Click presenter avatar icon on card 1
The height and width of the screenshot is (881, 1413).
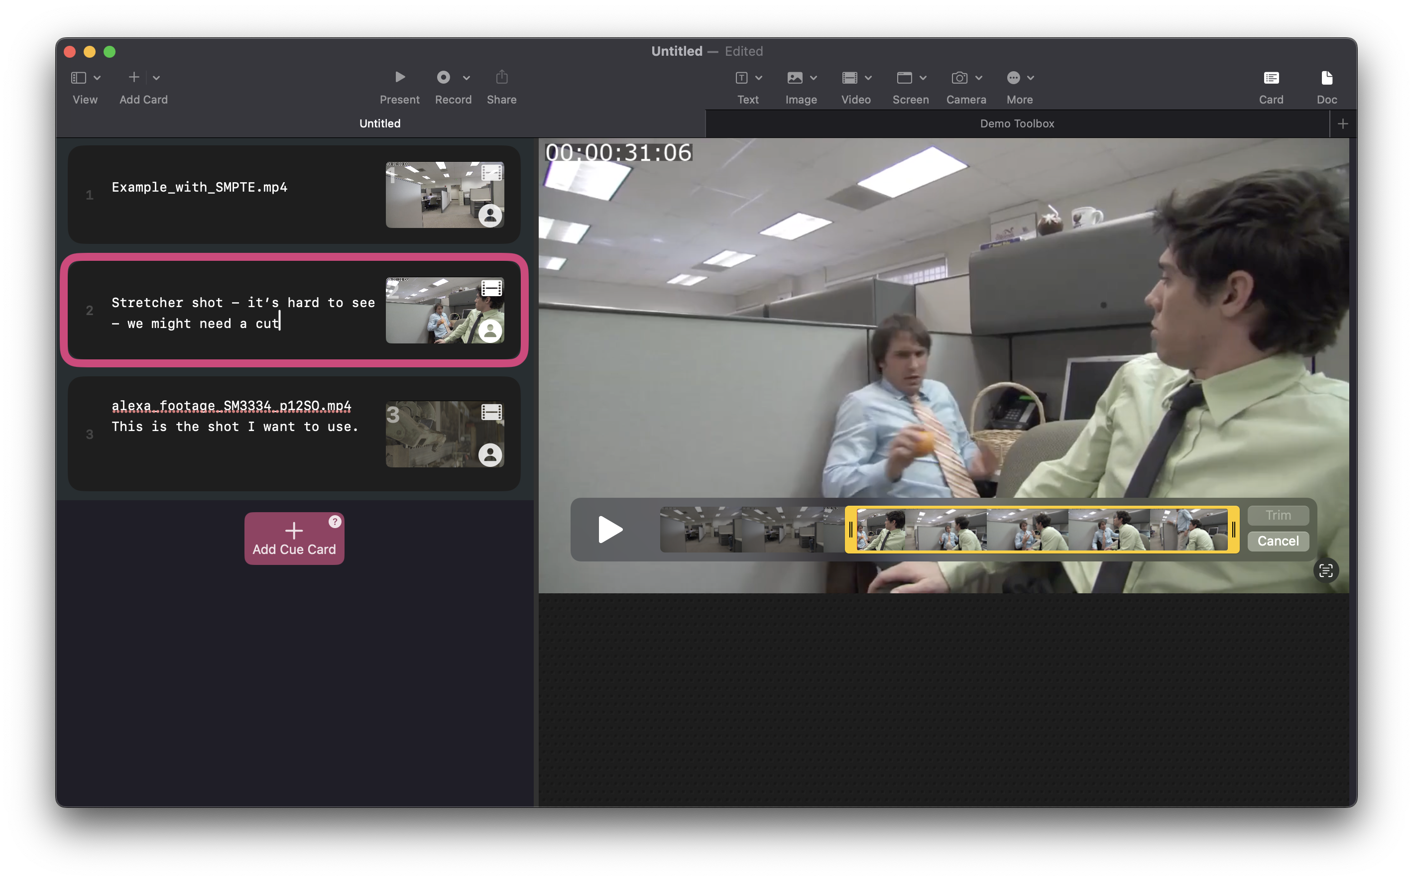tap(490, 216)
